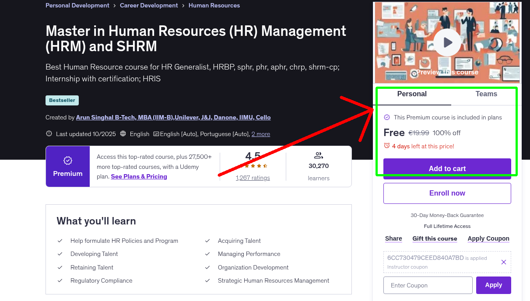Screen dimensions: 530x301
Task: Click the Enter Coupon input field
Action: 428,285
